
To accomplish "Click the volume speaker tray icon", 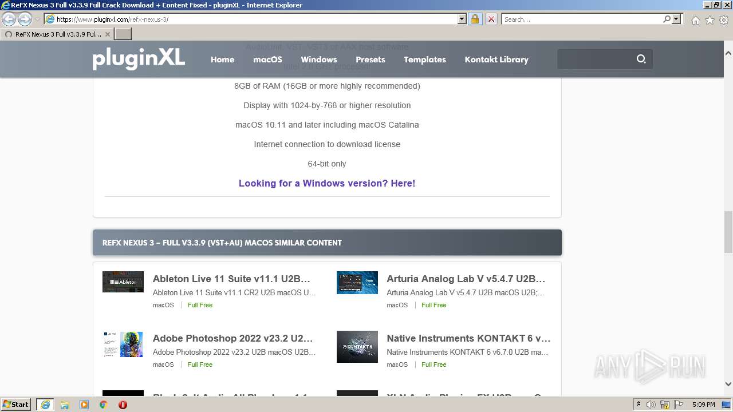I will click(x=651, y=405).
